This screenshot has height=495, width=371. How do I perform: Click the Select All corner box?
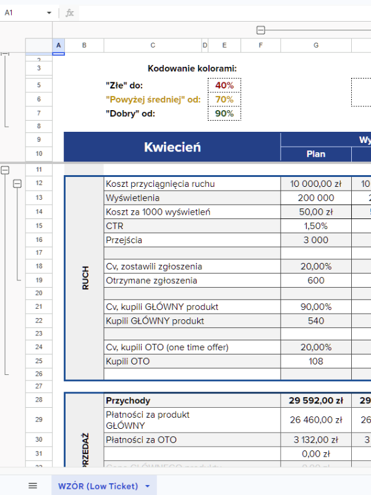pos(38,45)
